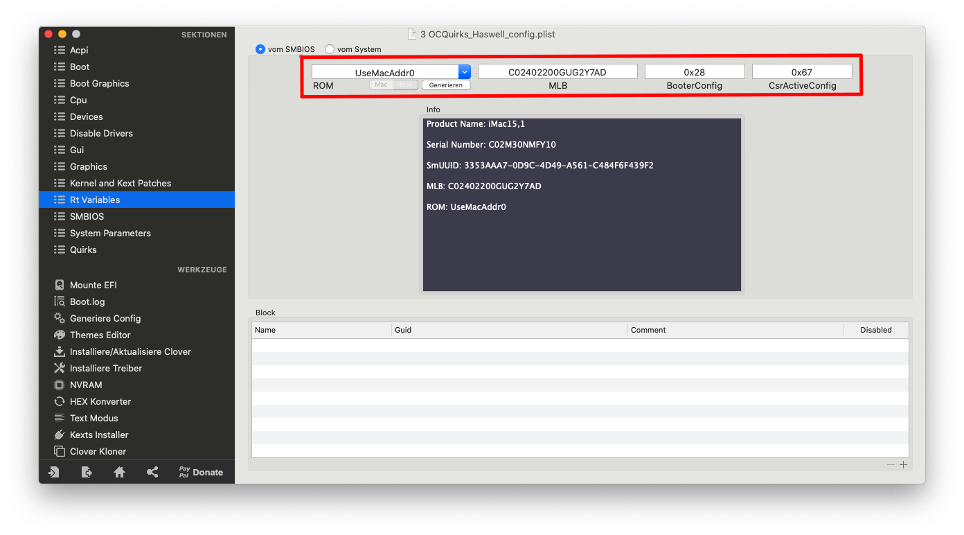Open Installiere/Aktualisiere Clover tool
Image resolution: width=964 pixels, height=535 pixels.
click(122, 351)
